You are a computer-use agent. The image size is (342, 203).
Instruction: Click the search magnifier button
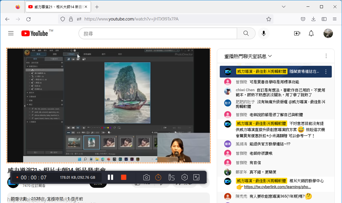click(x=246, y=34)
